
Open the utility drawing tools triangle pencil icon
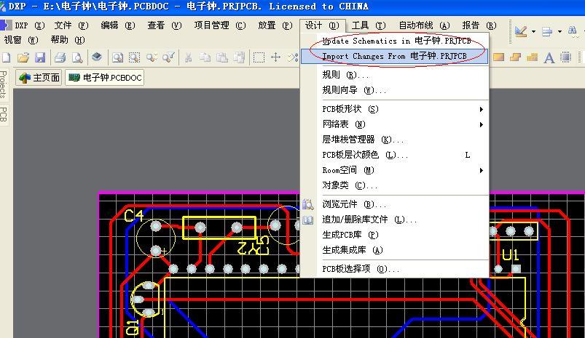point(521,31)
